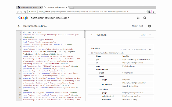Click the valueRequired http://schema.org/True value
Image resolution: width=172 pixels, height=107 pixels.
pos(131,96)
